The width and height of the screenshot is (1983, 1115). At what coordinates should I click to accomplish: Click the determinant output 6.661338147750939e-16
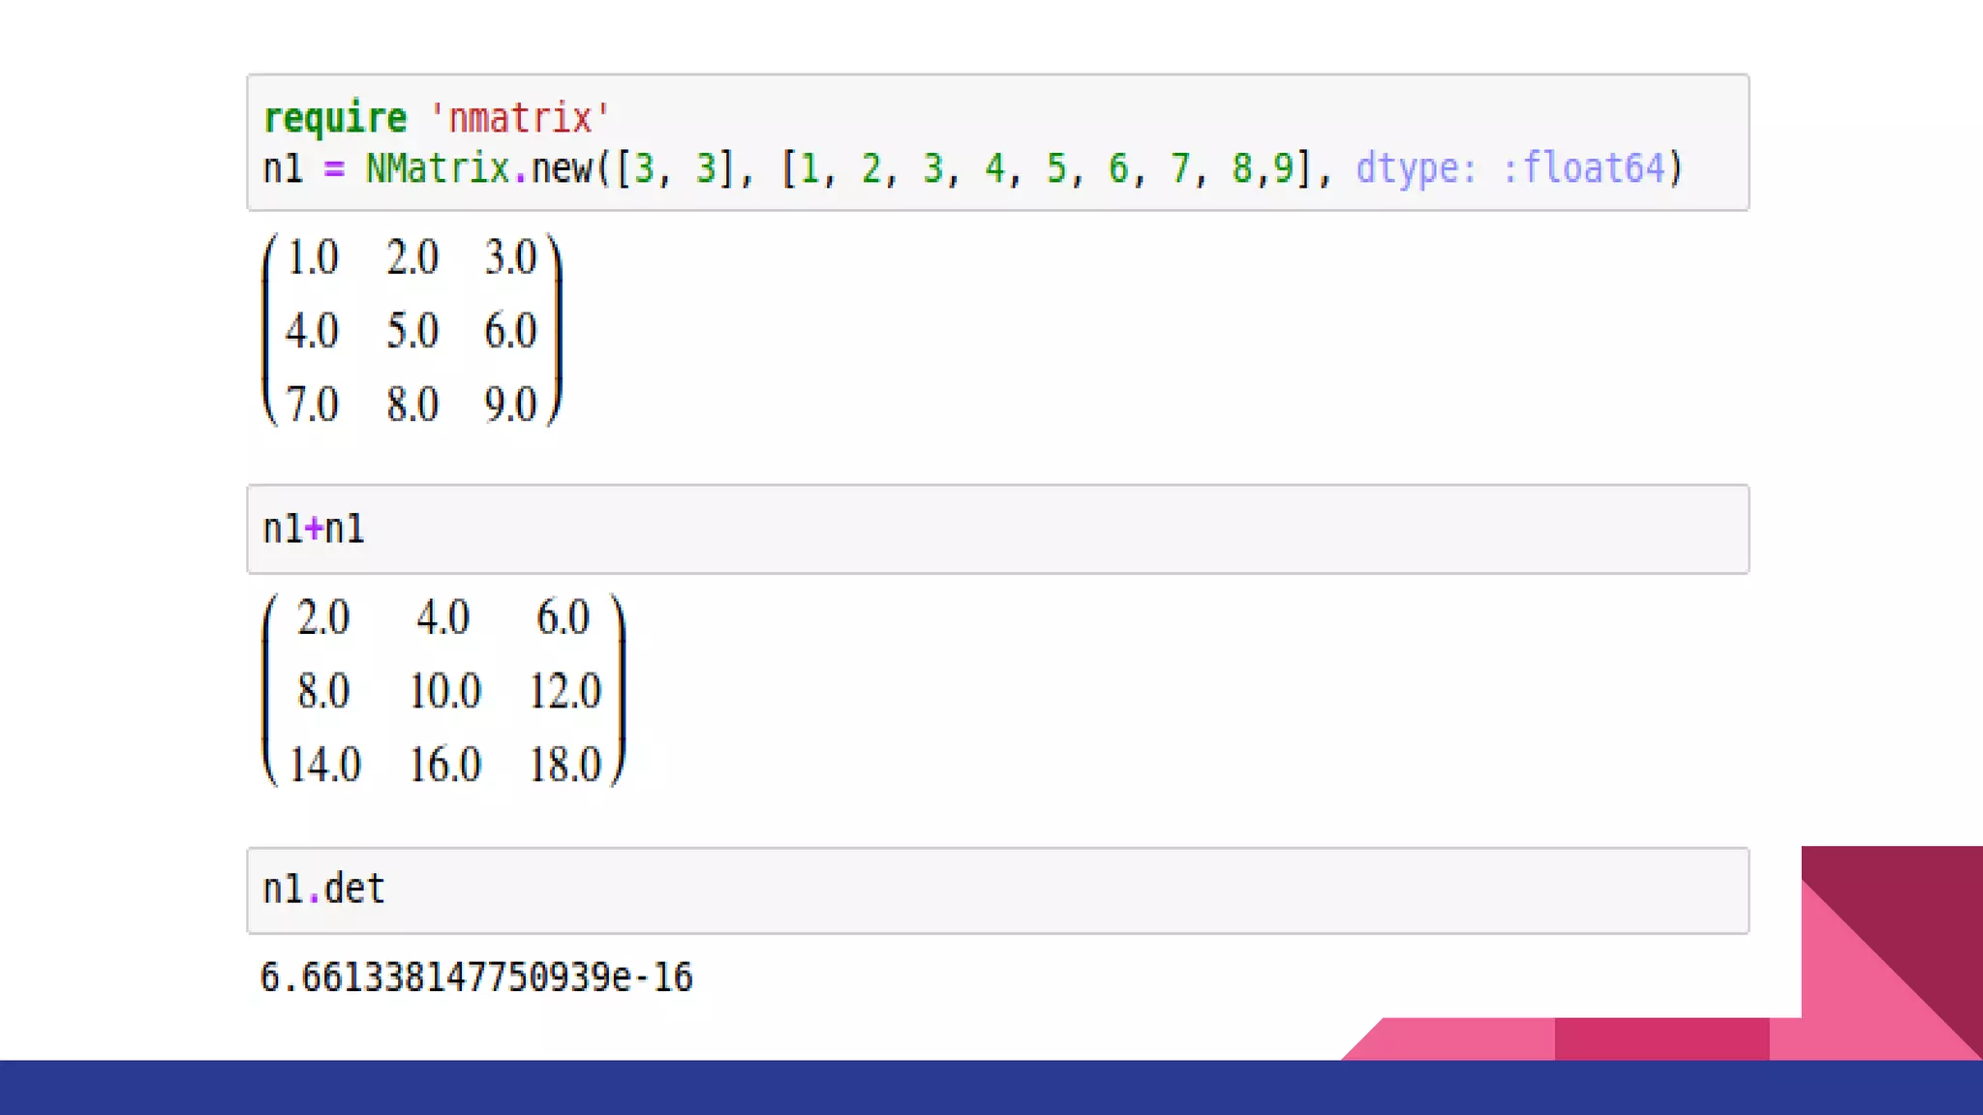476,978
